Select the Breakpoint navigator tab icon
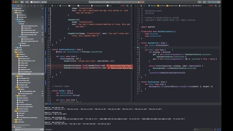The width and height of the screenshot is (233, 131). tap(38, 6)
